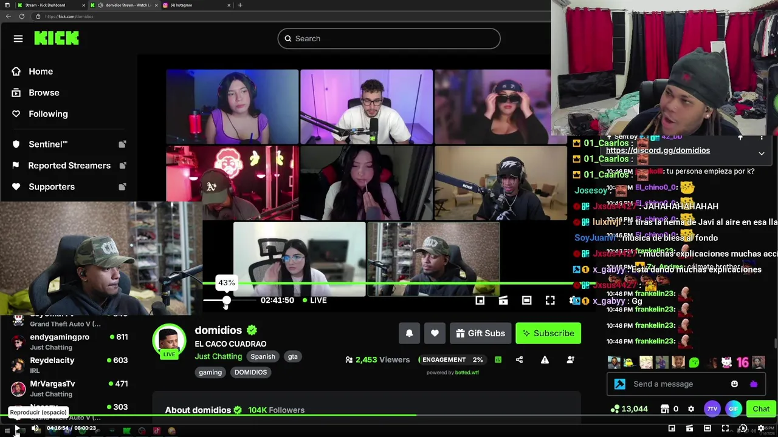Toggle picture-in-picture in Kick player
The height and width of the screenshot is (437, 778).
pos(480,300)
